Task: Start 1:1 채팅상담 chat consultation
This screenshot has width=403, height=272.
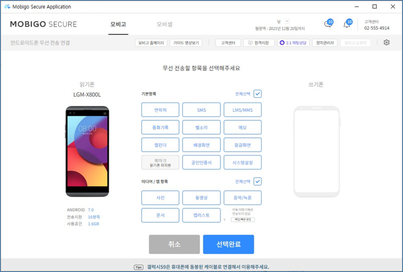Action: pyautogui.click(x=293, y=43)
